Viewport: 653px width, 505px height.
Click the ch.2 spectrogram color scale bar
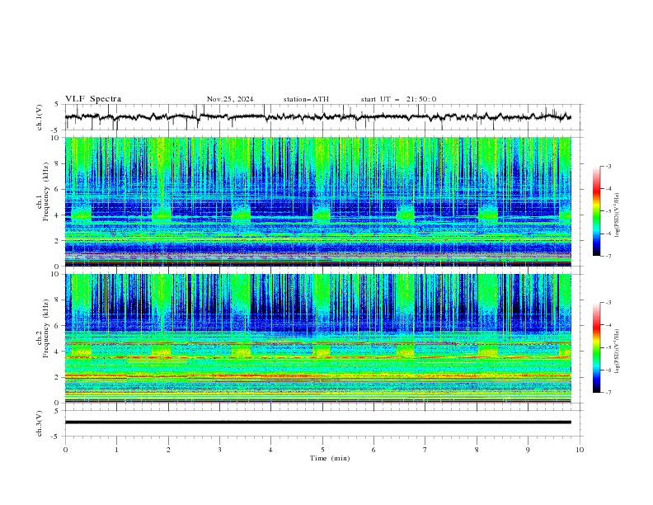pyautogui.click(x=596, y=347)
